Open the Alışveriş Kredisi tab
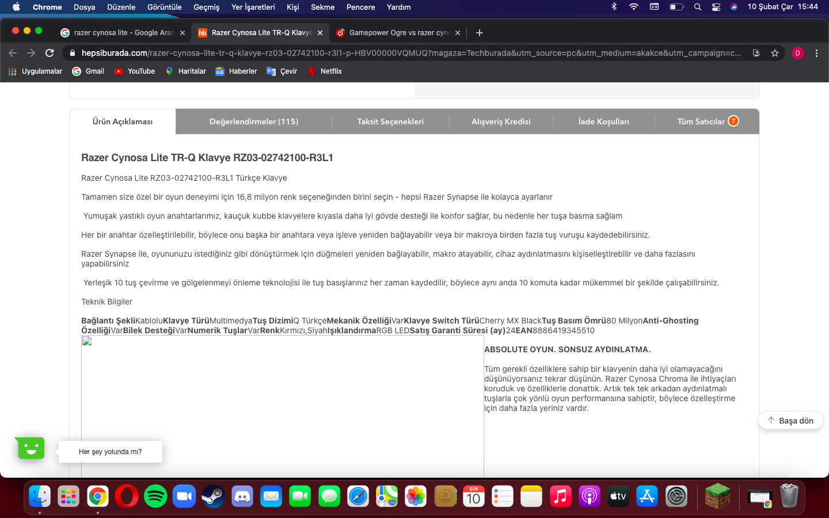The width and height of the screenshot is (829, 518). click(501, 121)
